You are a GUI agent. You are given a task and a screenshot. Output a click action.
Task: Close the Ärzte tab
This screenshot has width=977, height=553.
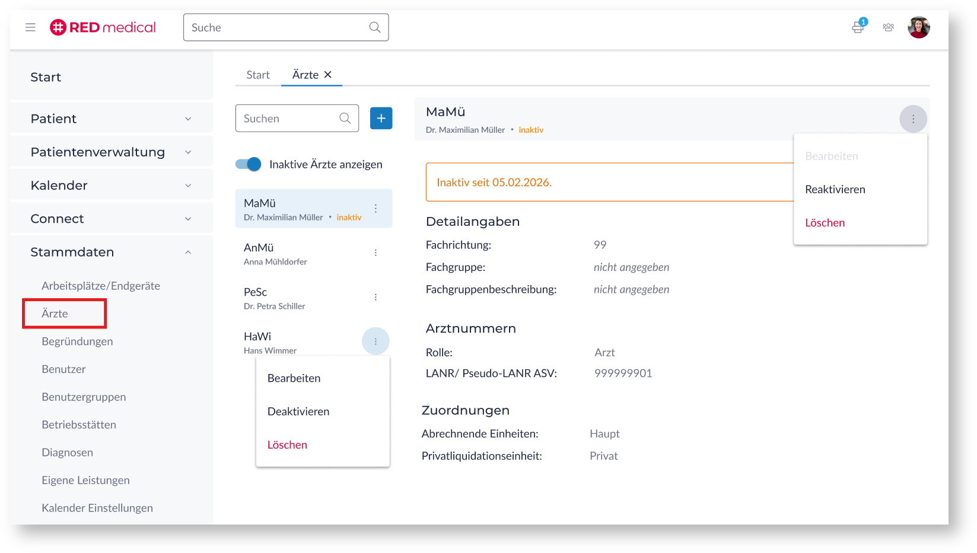point(328,75)
